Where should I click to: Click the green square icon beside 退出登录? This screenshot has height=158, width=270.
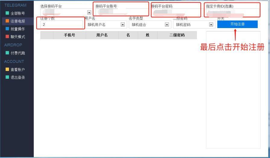7,77
